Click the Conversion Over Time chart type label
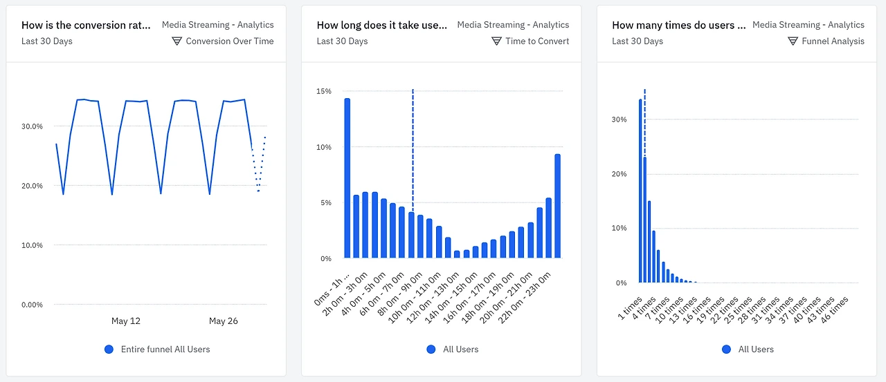The width and height of the screenshot is (886, 382). [230, 41]
